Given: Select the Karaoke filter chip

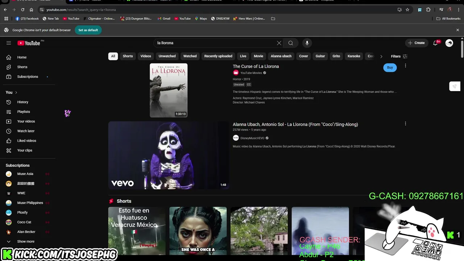Looking at the screenshot, I should click(x=354, y=56).
